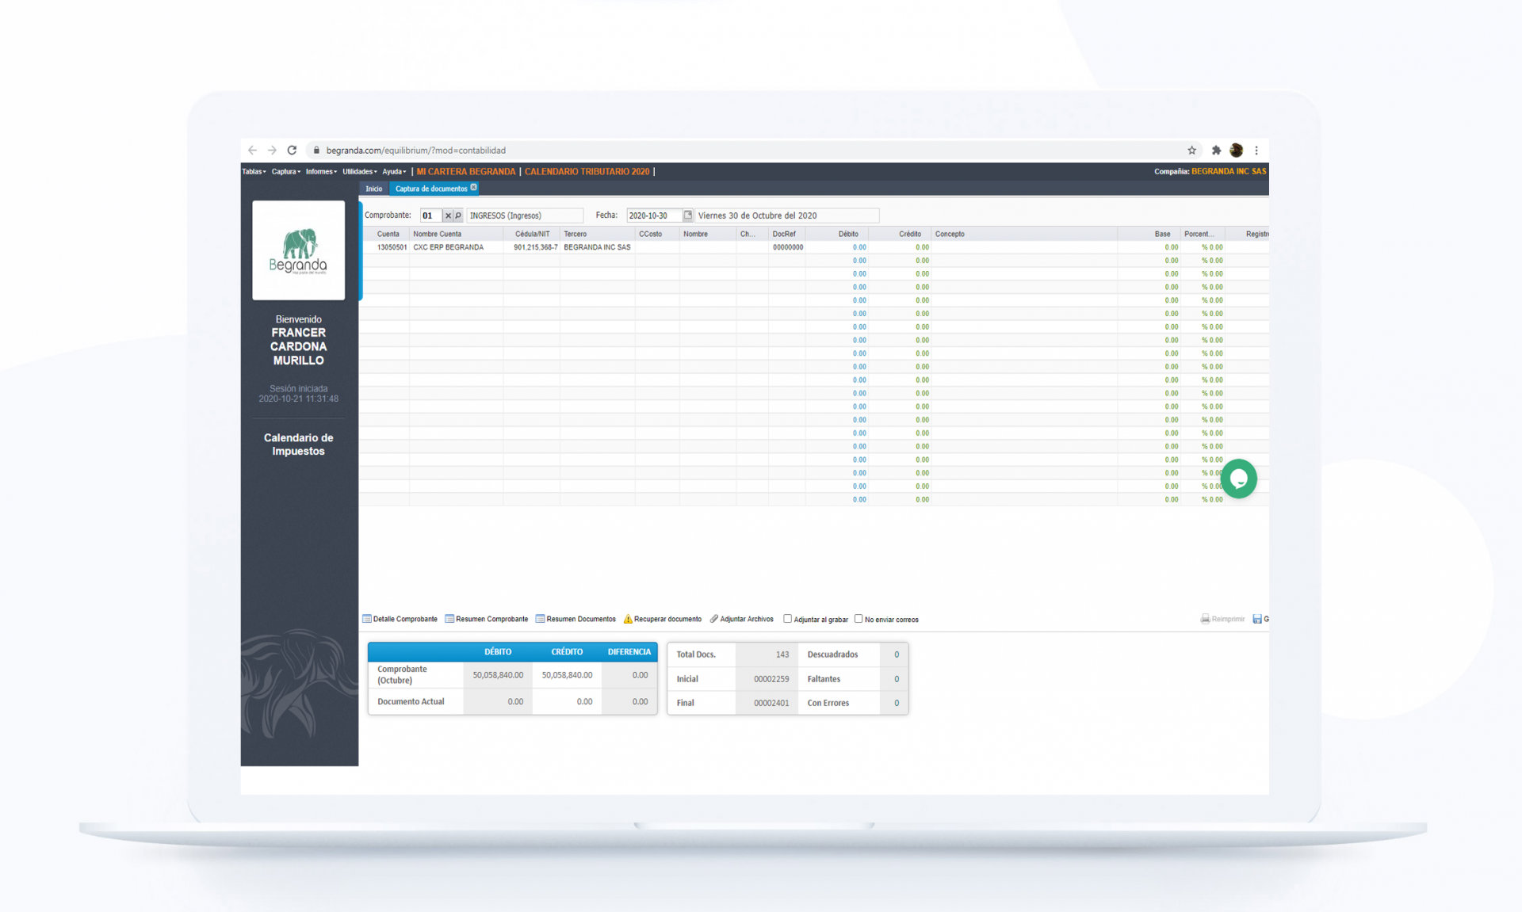
Task: Click the save disk icon at bottom right
Action: click(1258, 619)
